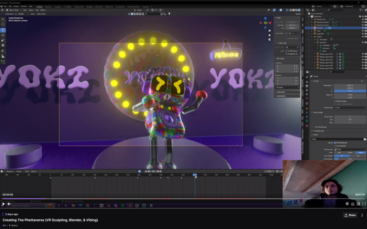Enable the Render Region checkbox
Viewport: 367px width, 229px height.
pyautogui.click(x=335, y=101)
